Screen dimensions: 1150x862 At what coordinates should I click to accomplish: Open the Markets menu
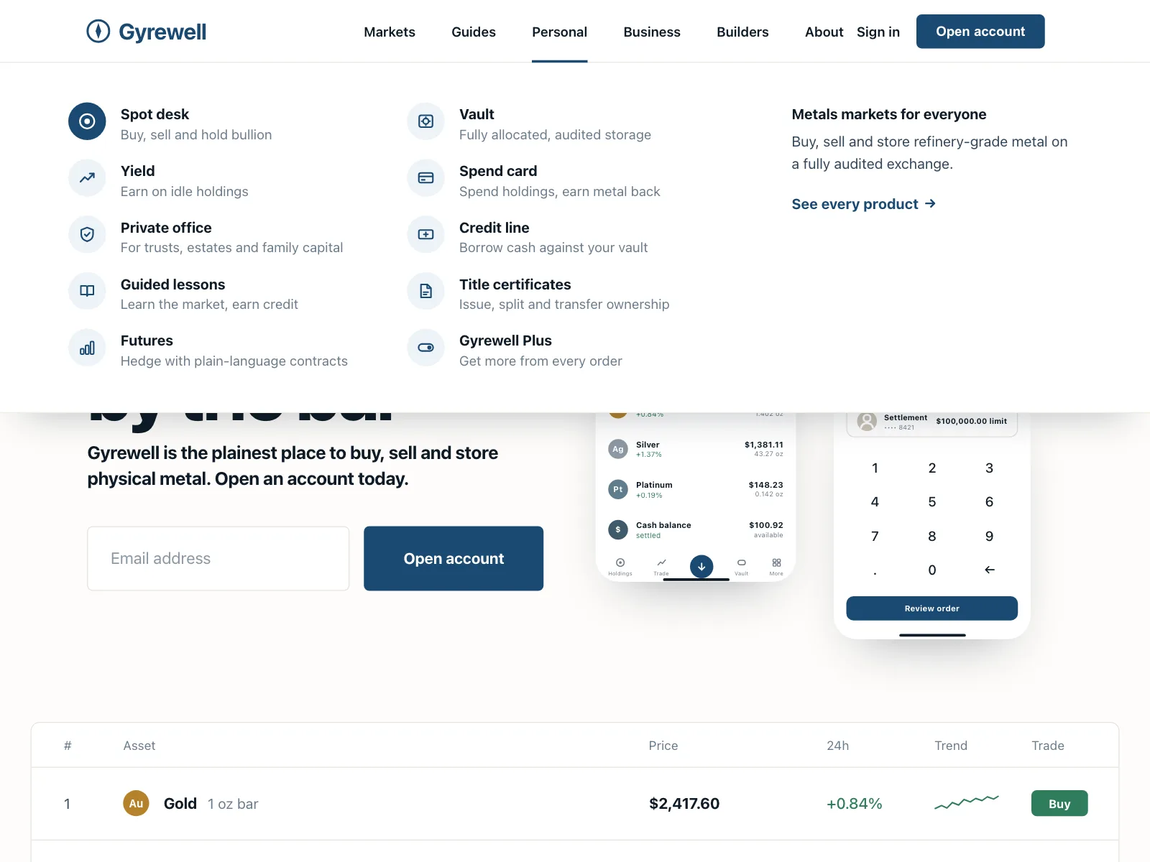point(390,32)
